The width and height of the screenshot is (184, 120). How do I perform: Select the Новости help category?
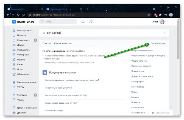pos(136,102)
